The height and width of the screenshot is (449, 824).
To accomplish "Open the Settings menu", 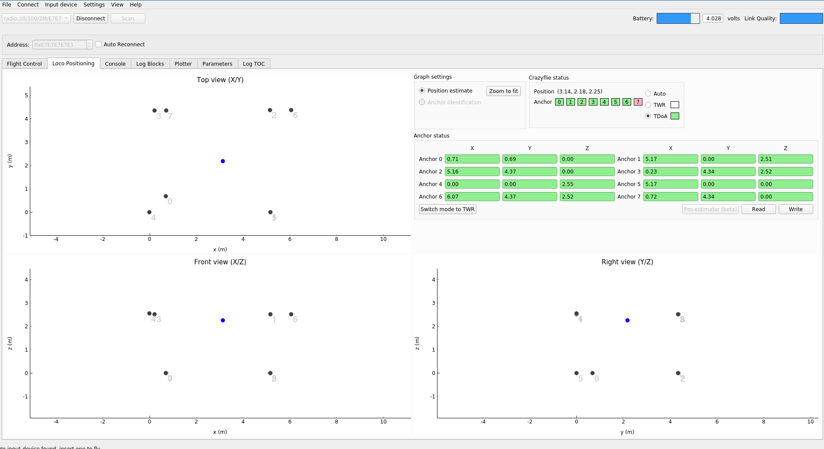I will 94,4.
